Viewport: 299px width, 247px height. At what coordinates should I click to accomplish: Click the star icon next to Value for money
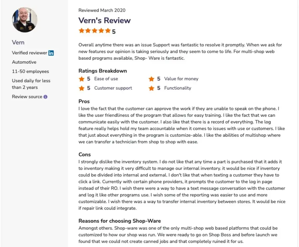coord(151,79)
